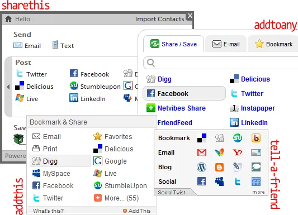Viewport: 298px width, 215px height.
Task: Select Facebook in AddThis menu
Action: pos(53,185)
